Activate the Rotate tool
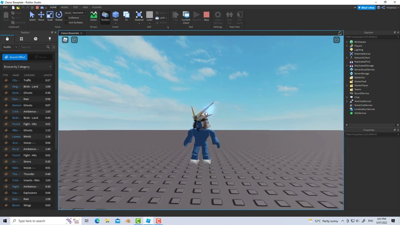400x225 pixels. [x=59, y=16]
